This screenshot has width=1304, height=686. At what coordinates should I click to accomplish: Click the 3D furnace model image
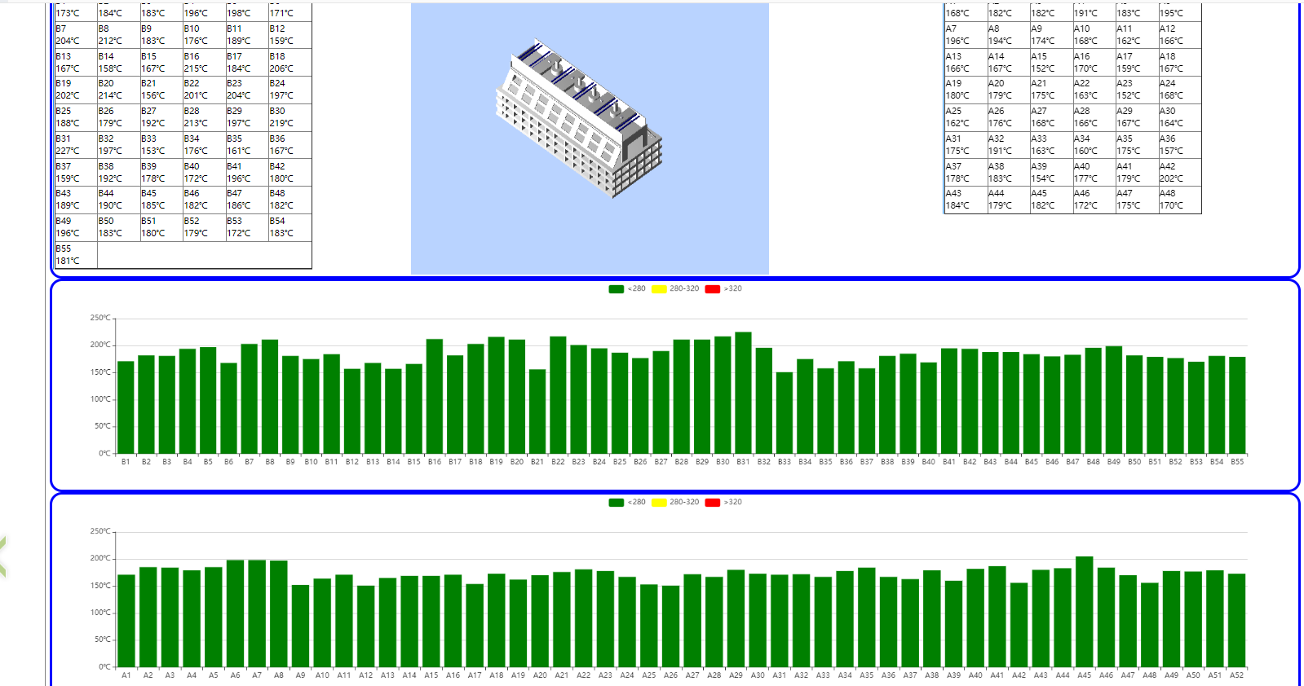[580, 120]
